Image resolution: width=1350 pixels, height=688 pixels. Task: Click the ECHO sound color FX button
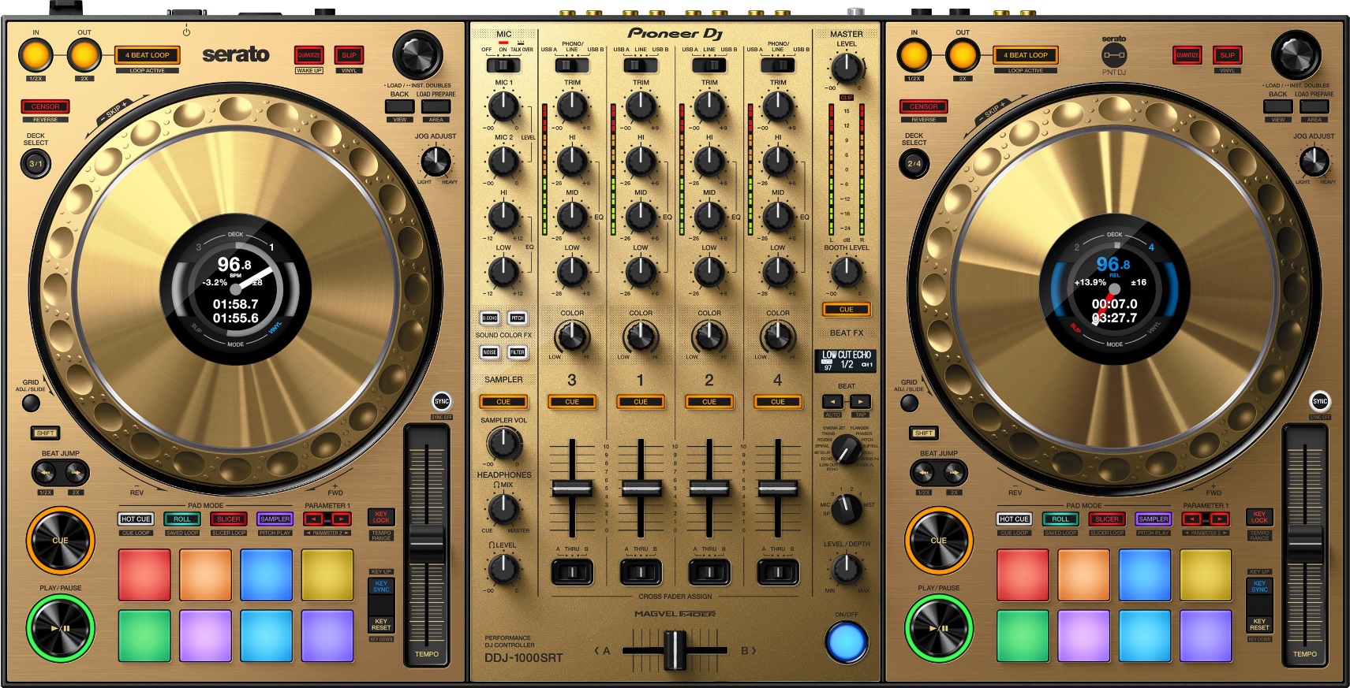click(489, 318)
